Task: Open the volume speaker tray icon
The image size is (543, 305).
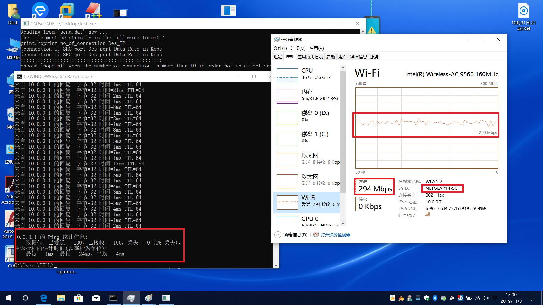Action: click(486, 298)
